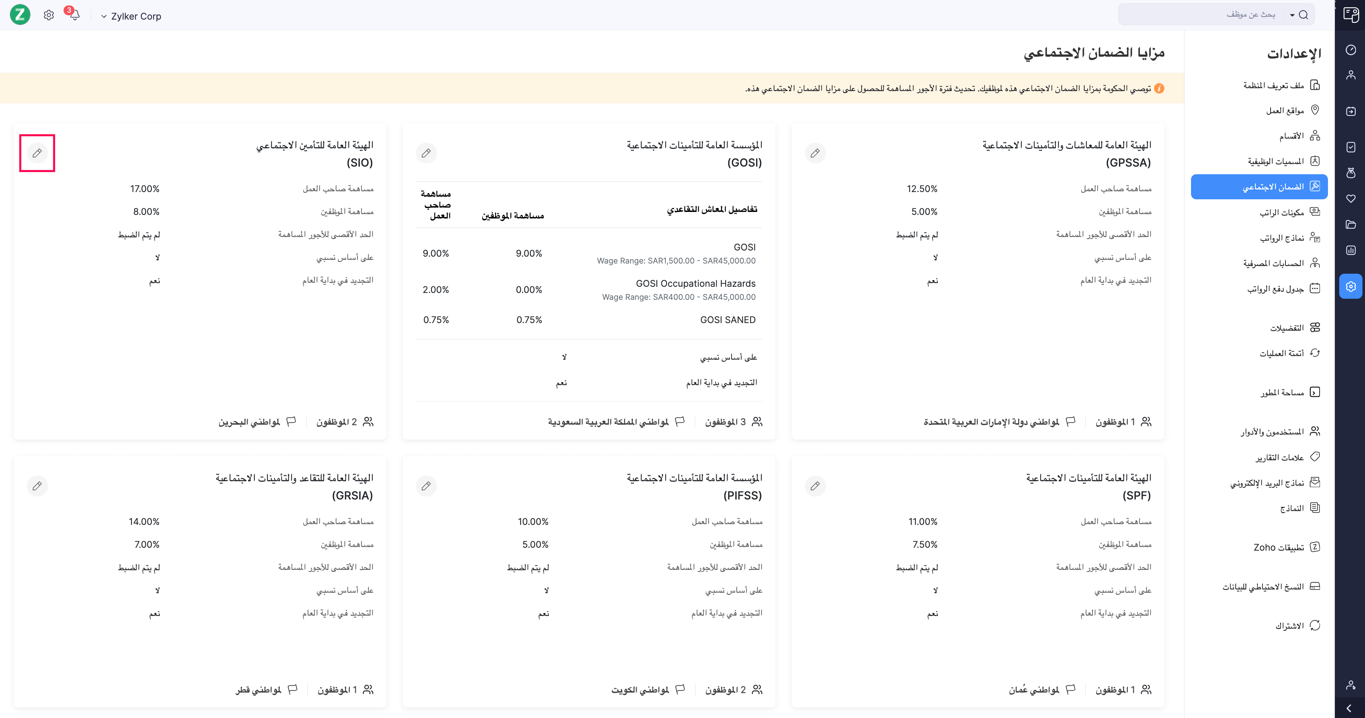Click the heart icon in the navigation rail
The image size is (1365, 718).
(1351, 199)
